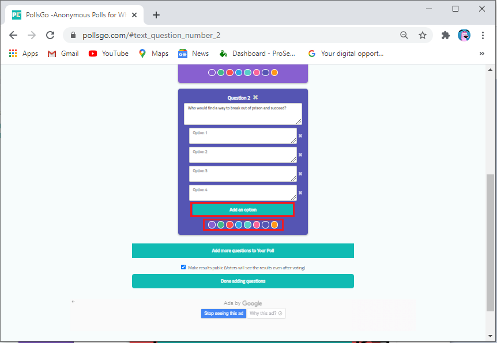The width and height of the screenshot is (497, 343).
Task: Click the browser forward arrow
Action: point(32,35)
